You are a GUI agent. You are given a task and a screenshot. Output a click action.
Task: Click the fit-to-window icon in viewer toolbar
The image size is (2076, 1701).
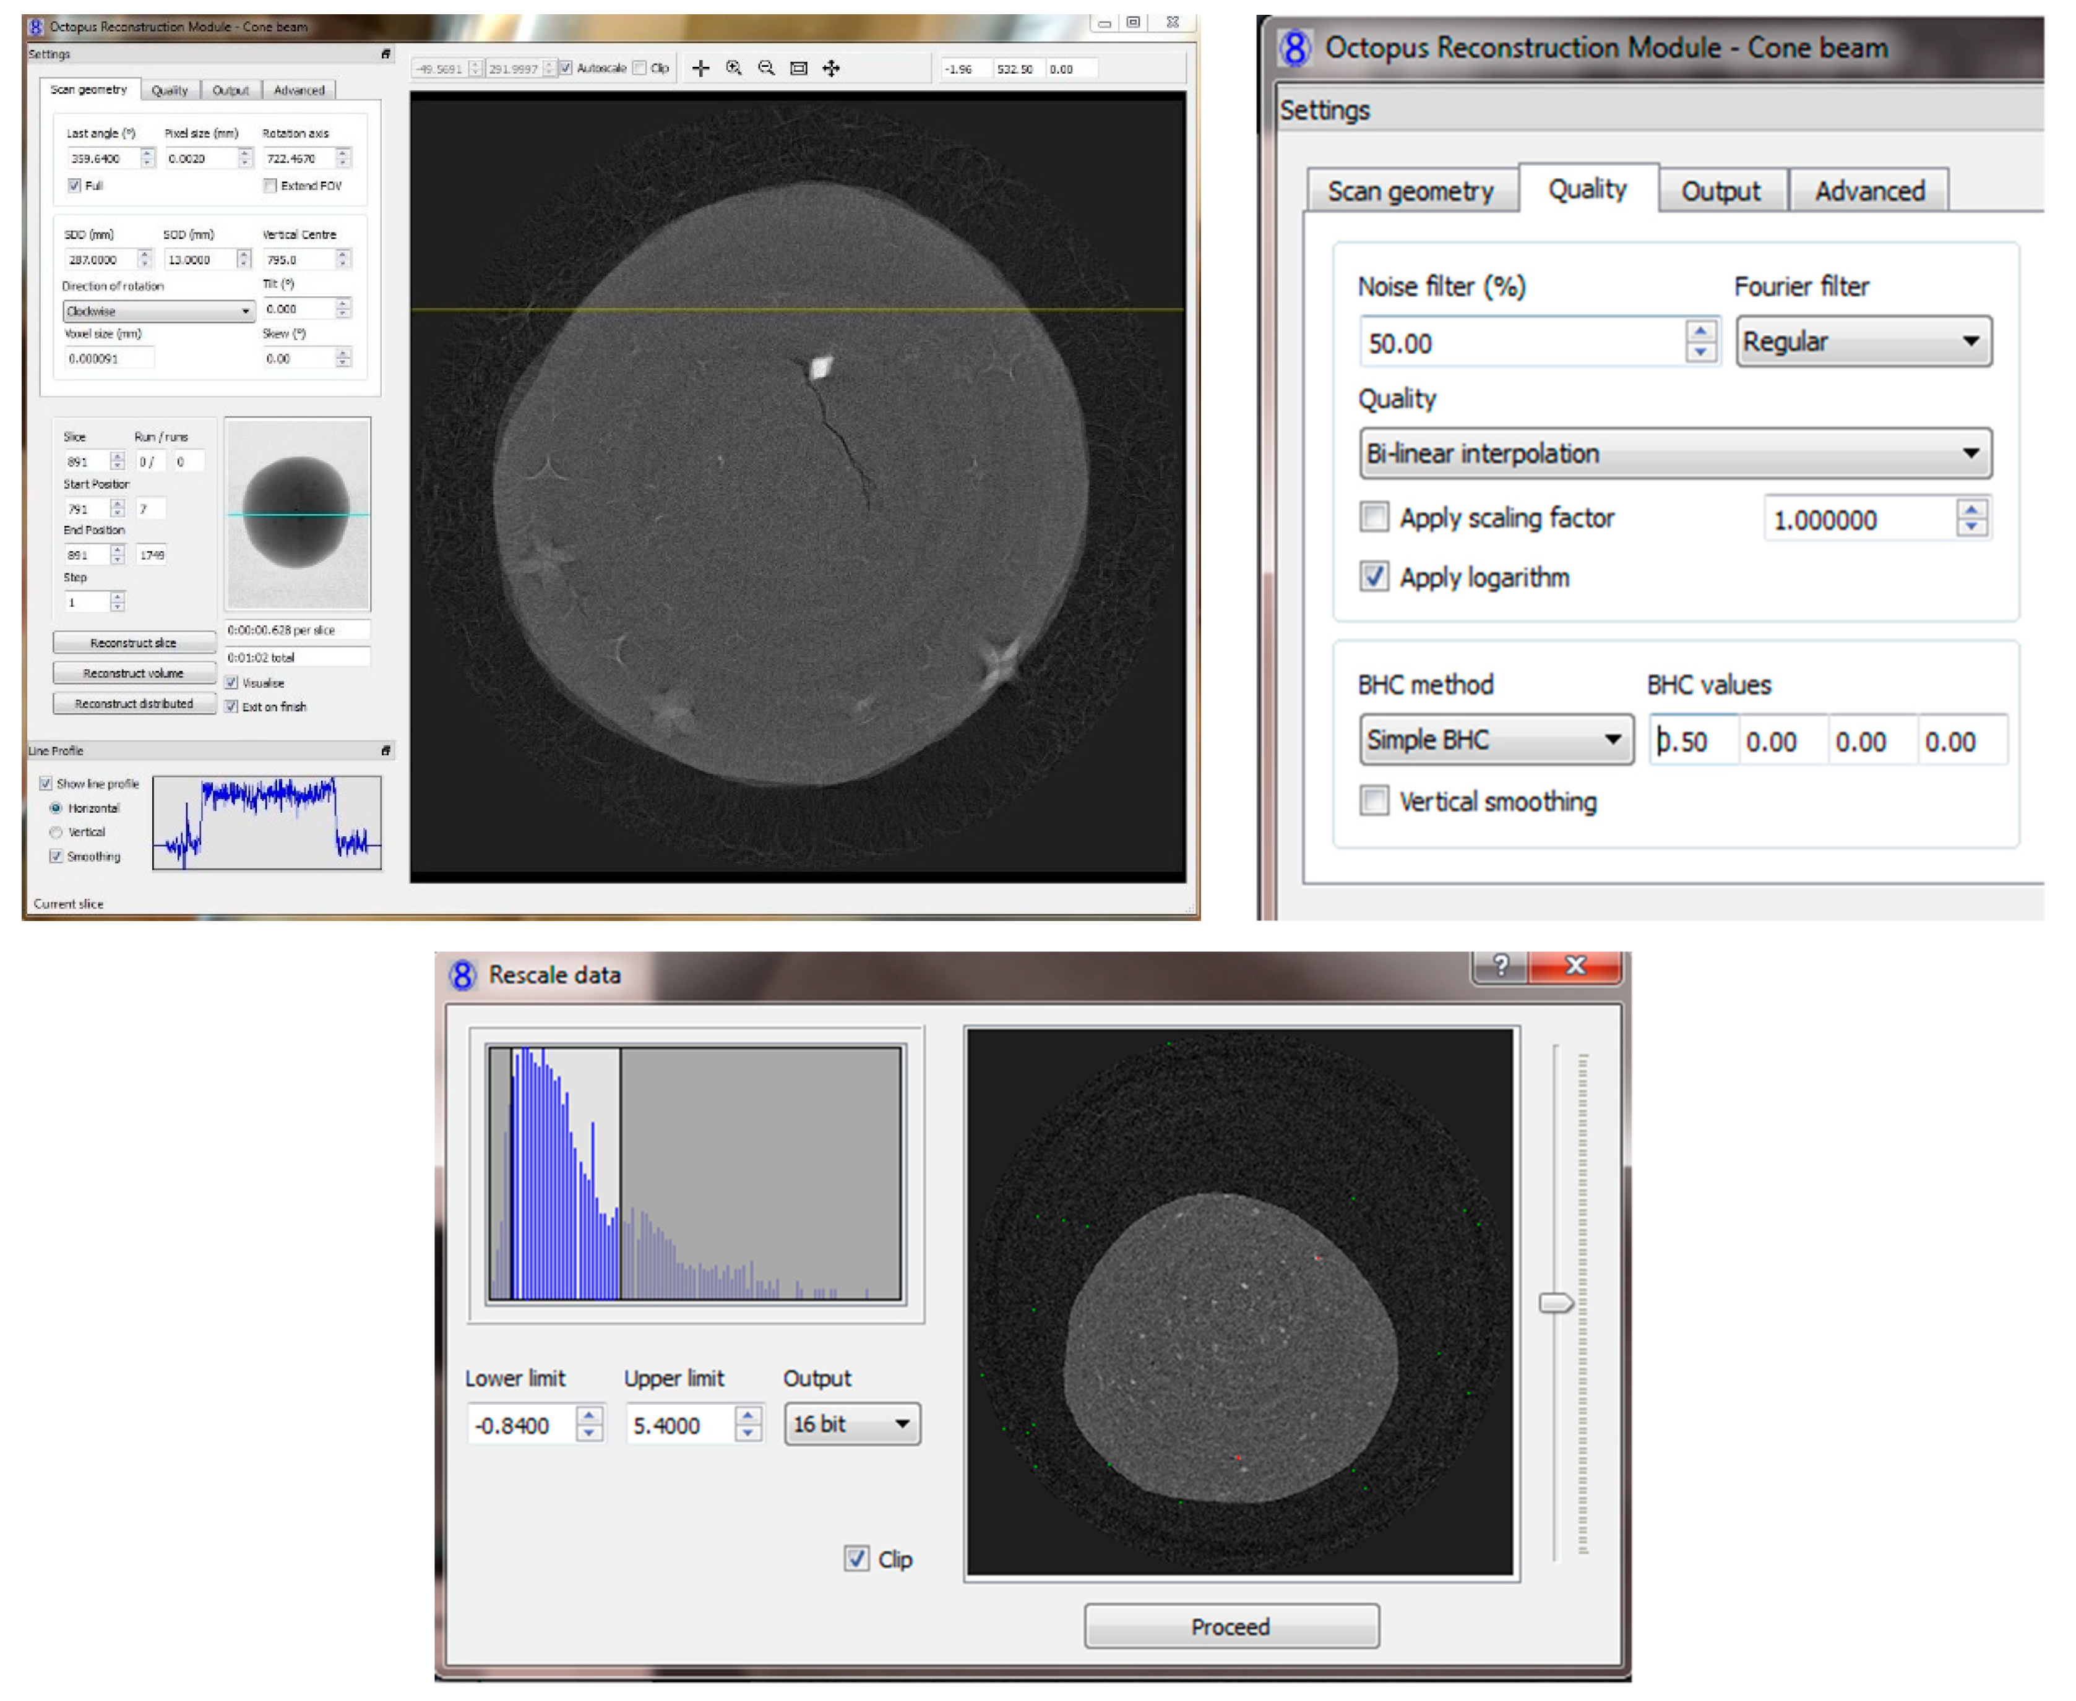coord(799,67)
